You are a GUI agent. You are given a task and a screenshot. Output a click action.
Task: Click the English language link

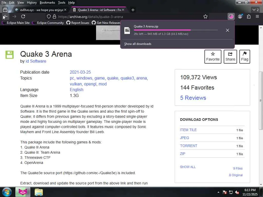click(x=77, y=90)
